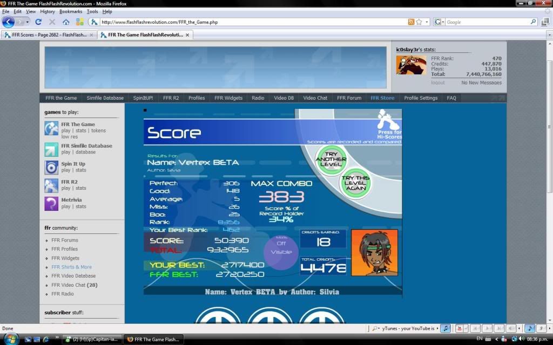The width and height of the screenshot is (553, 345).
Task: Click the Google search input field
Action: point(486,22)
